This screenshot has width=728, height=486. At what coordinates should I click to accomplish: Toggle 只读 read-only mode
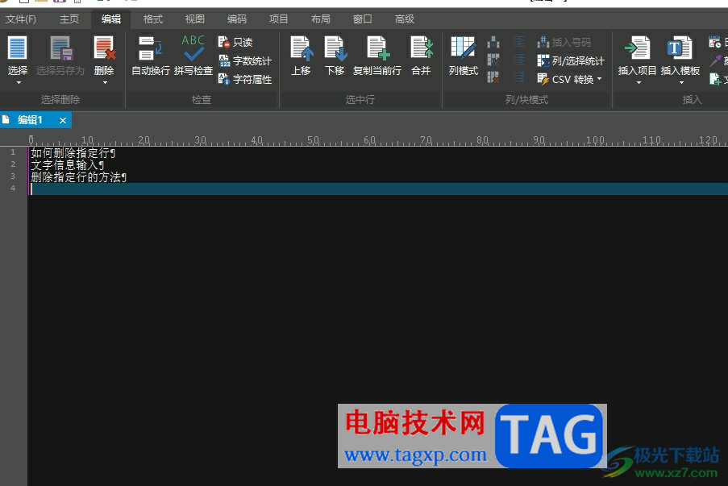tap(235, 42)
